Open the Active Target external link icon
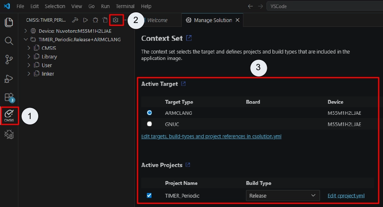This screenshot has width=383, height=207. pos(183,84)
